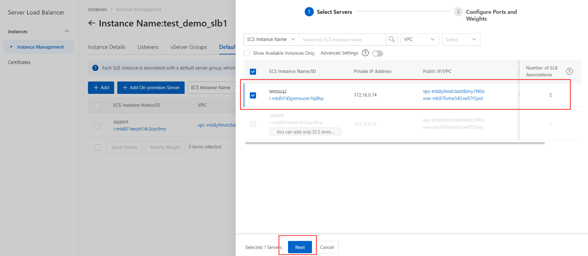Open Certificates in sidebar

(x=19, y=62)
